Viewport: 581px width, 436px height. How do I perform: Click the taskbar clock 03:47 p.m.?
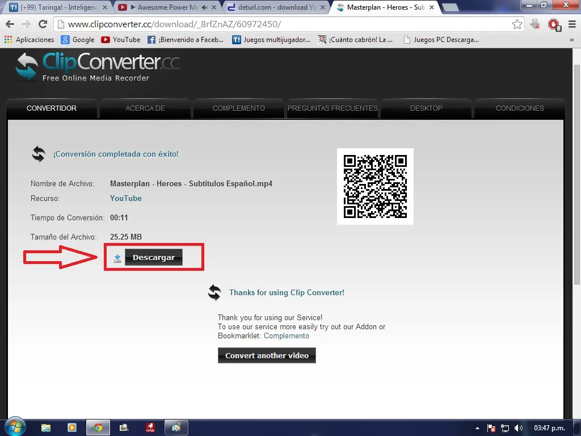tap(549, 428)
